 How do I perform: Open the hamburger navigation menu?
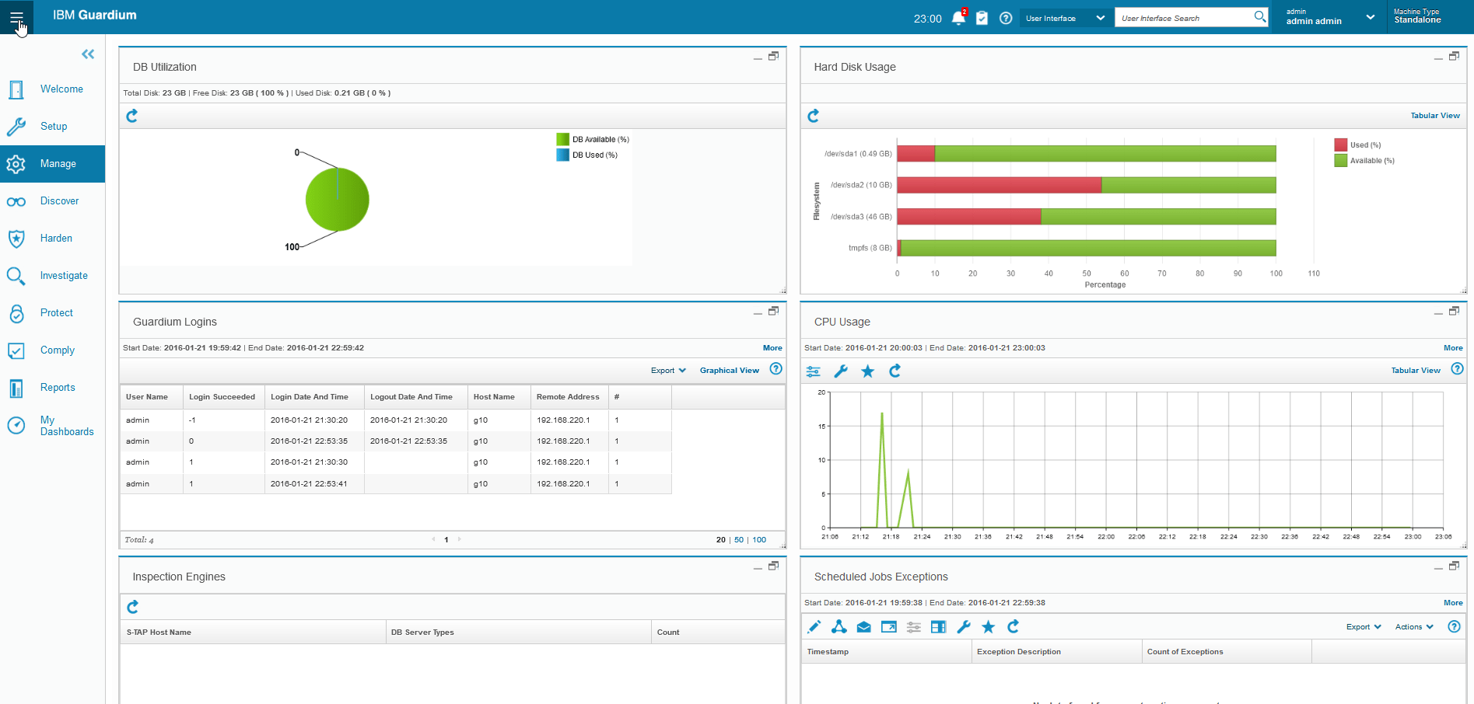[16, 17]
